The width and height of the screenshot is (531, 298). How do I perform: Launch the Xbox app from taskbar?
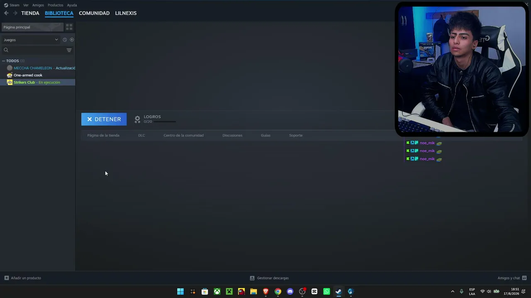[x=217, y=291]
